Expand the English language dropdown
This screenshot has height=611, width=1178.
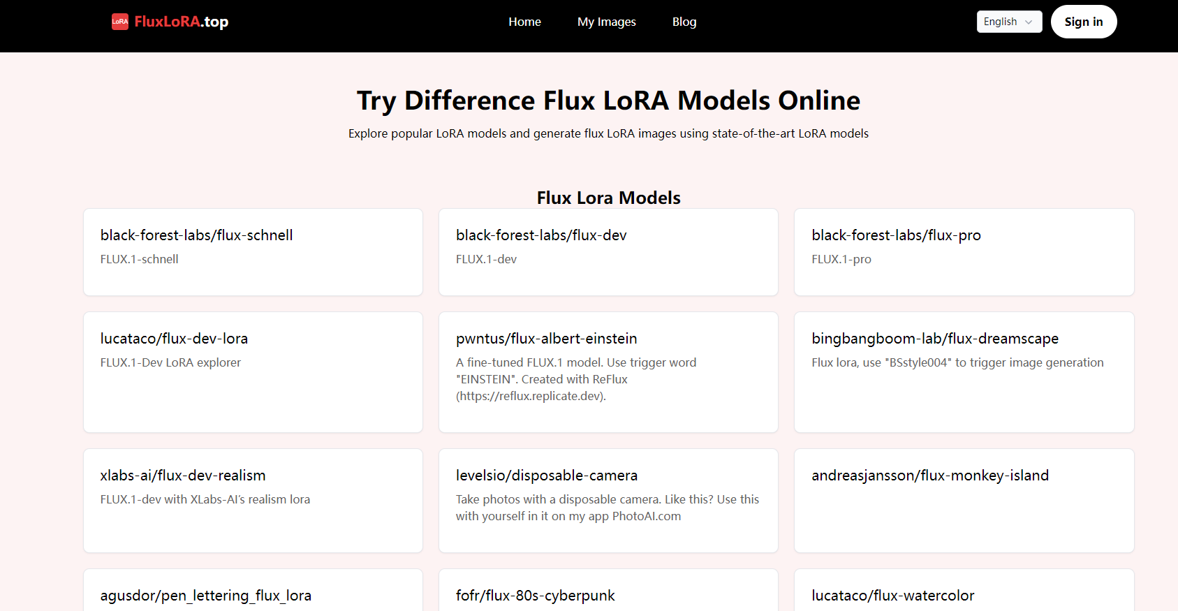pyautogui.click(x=1009, y=22)
